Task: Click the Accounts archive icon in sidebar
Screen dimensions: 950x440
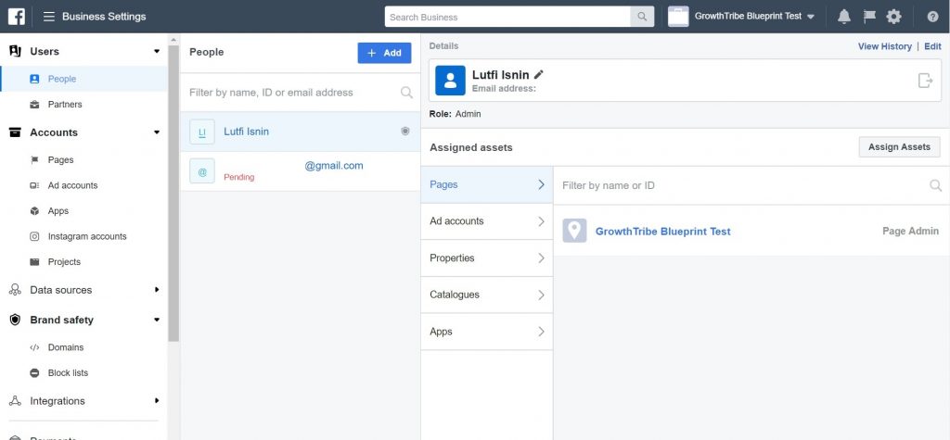Action: [x=15, y=132]
